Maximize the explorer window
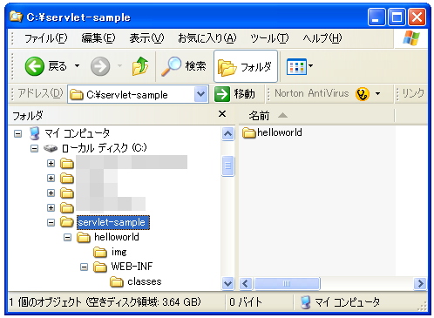 click(x=397, y=17)
